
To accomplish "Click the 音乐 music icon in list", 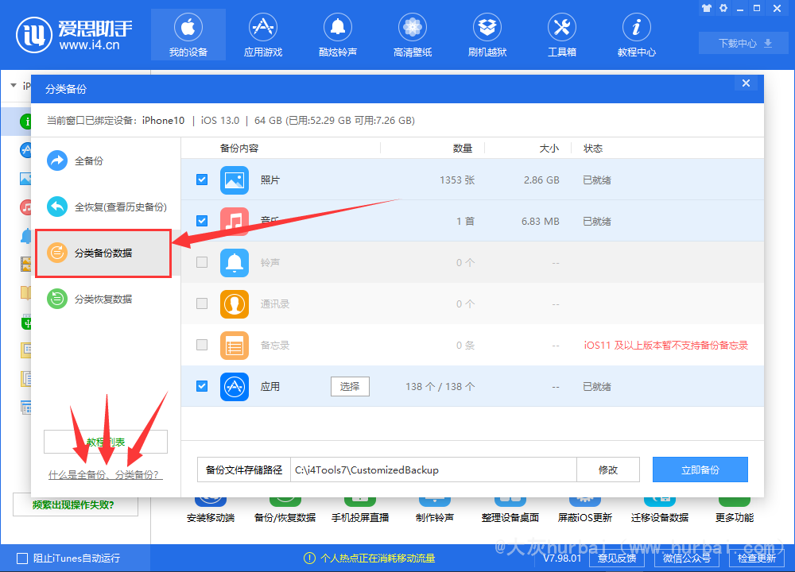I will (235, 221).
